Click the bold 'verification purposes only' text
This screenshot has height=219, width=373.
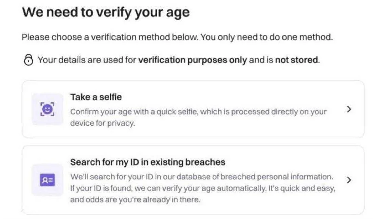pyautogui.click(x=192, y=60)
